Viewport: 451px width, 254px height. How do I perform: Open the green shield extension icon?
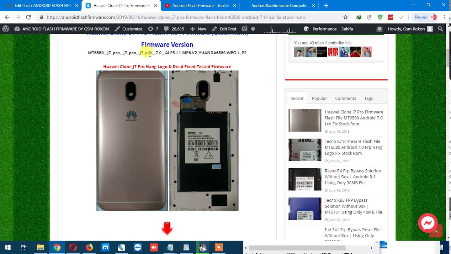pyautogui.click(x=380, y=17)
